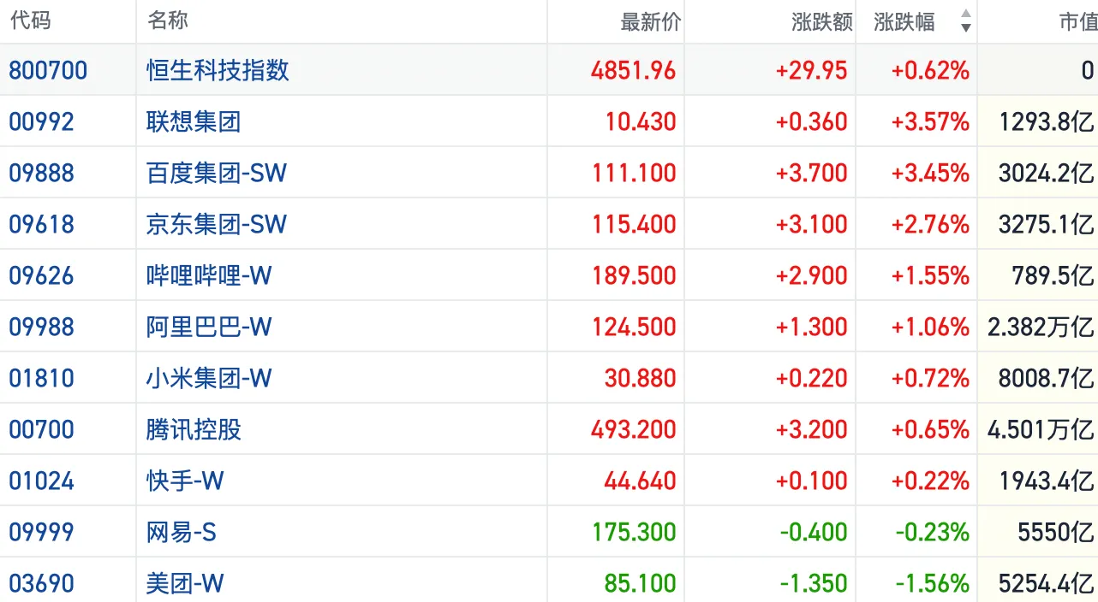Click the 市值 column header
Screen dimensions: 1098x602
click(x=1077, y=21)
